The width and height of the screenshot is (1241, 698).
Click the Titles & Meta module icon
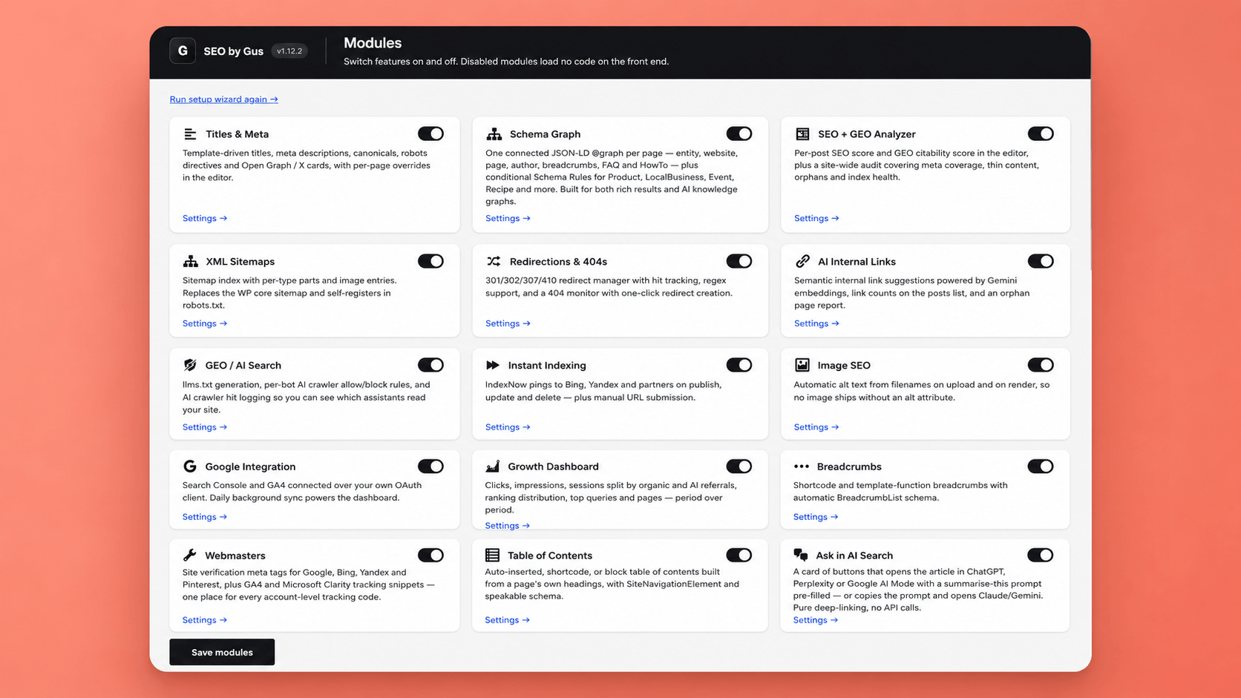pos(190,134)
